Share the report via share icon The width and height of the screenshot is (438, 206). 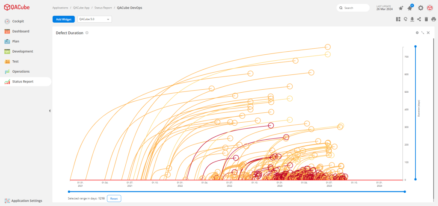pos(419,19)
